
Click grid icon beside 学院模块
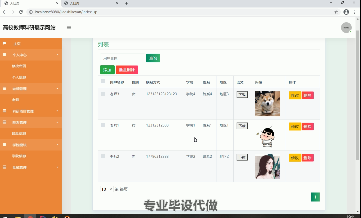pyautogui.click(x=5, y=144)
